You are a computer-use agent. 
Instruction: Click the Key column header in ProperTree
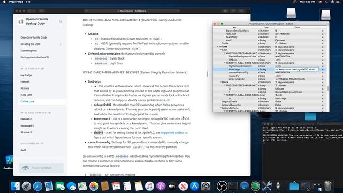point(235,27)
